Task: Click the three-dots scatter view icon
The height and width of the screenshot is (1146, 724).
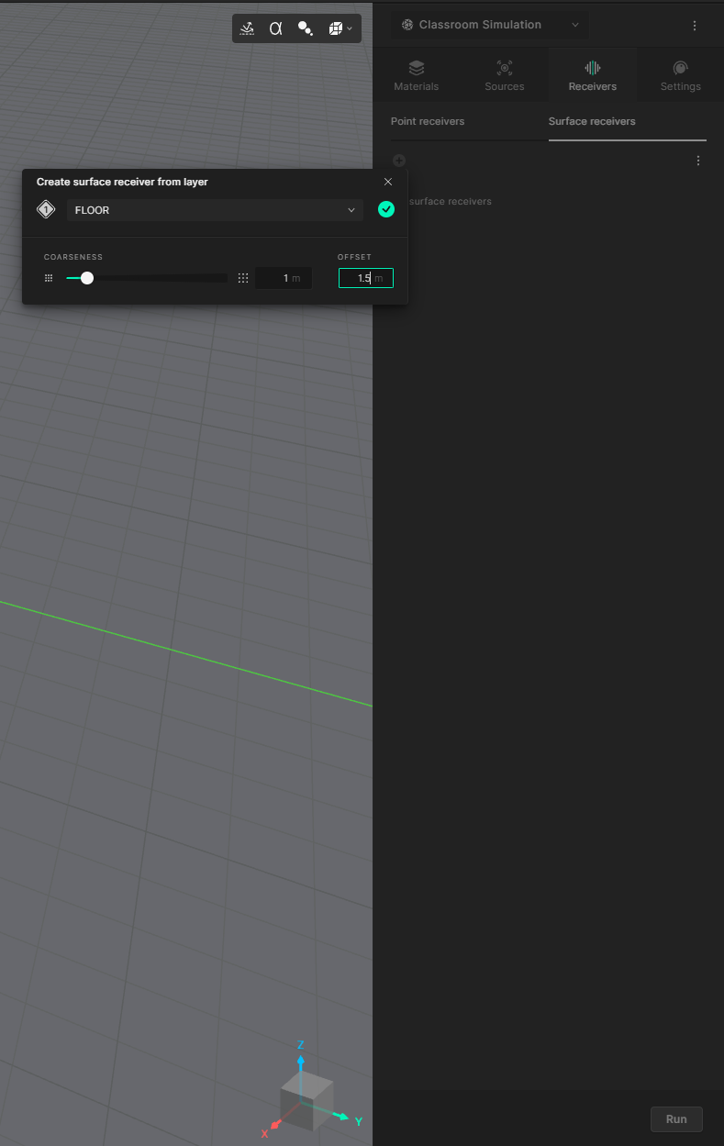Action: 306,28
